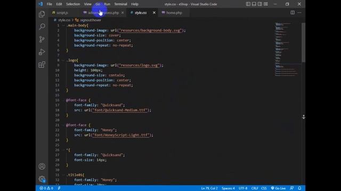Switch to the home.php tab
Viewport: 341px width, 191px height.
coord(174,13)
